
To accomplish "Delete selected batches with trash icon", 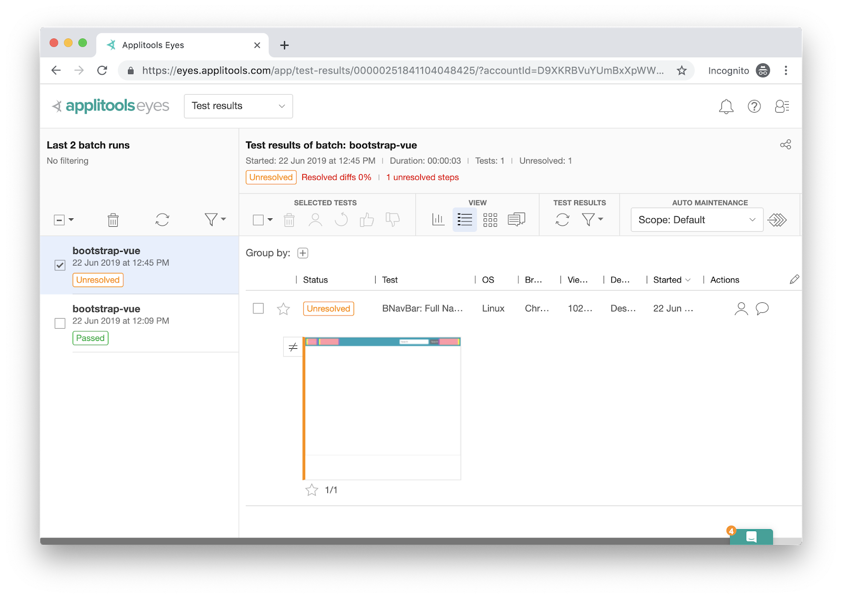I will click(x=113, y=220).
